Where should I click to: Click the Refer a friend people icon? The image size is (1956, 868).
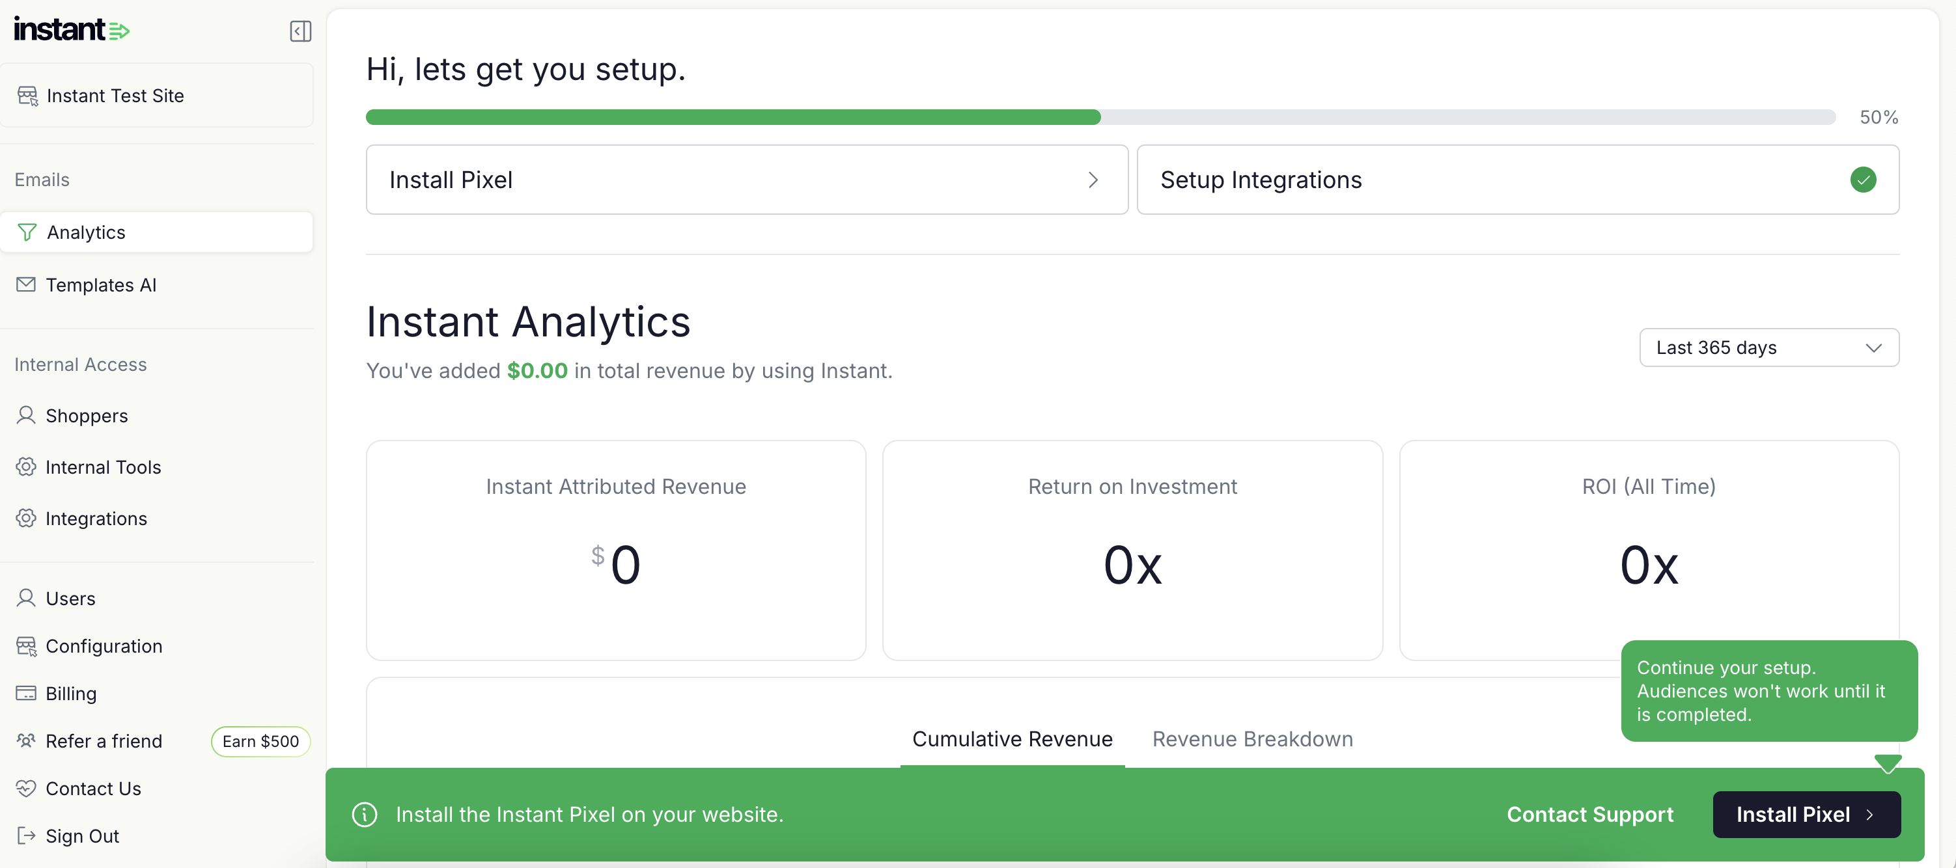coord(26,740)
